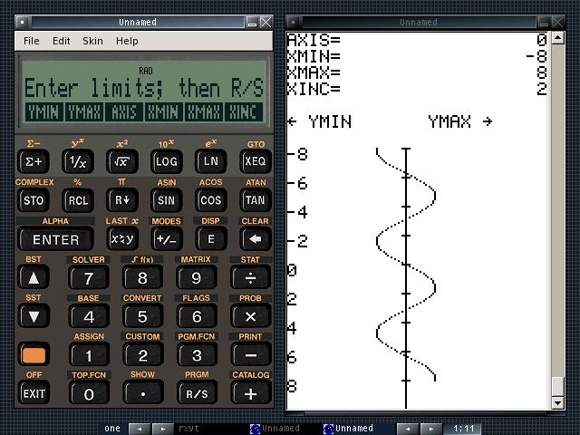This screenshot has height=435, width=580.
Task: Select the XMAX soft menu item
Action: (204, 112)
